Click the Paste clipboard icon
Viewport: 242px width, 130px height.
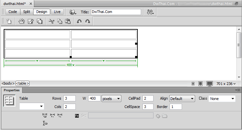pyautogui.click(x=68, y=21)
